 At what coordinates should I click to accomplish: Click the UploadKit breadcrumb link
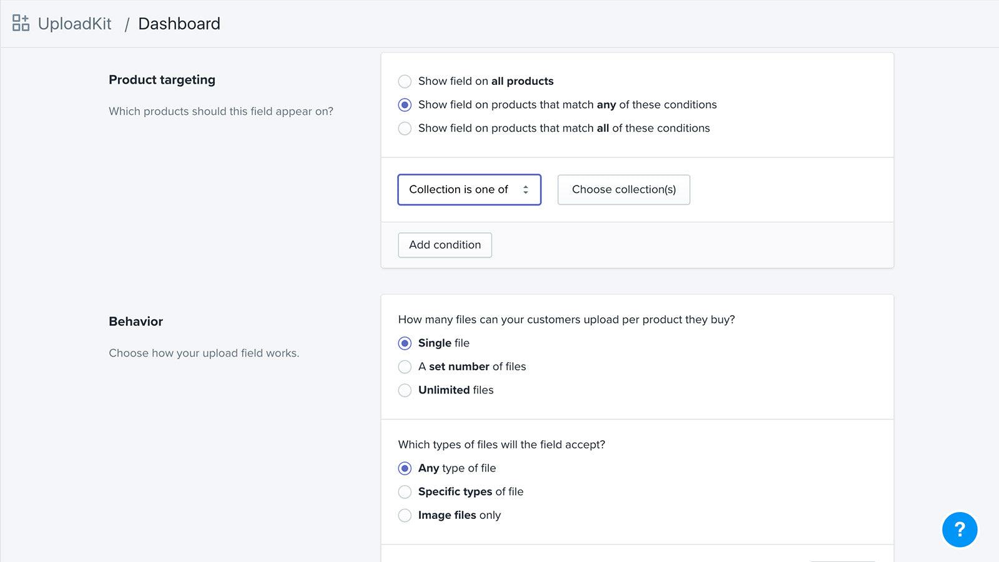[x=75, y=24]
